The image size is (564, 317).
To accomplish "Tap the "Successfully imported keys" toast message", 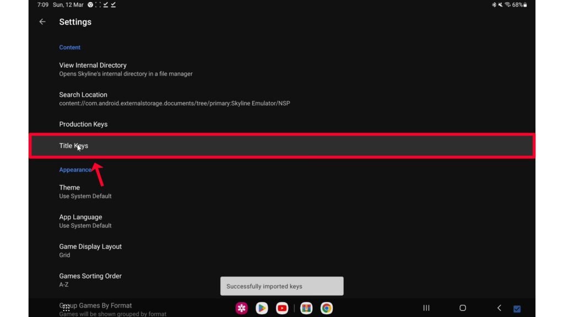I will pos(281,286).
